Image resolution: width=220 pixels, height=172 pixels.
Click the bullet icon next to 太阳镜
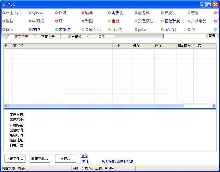57,30
